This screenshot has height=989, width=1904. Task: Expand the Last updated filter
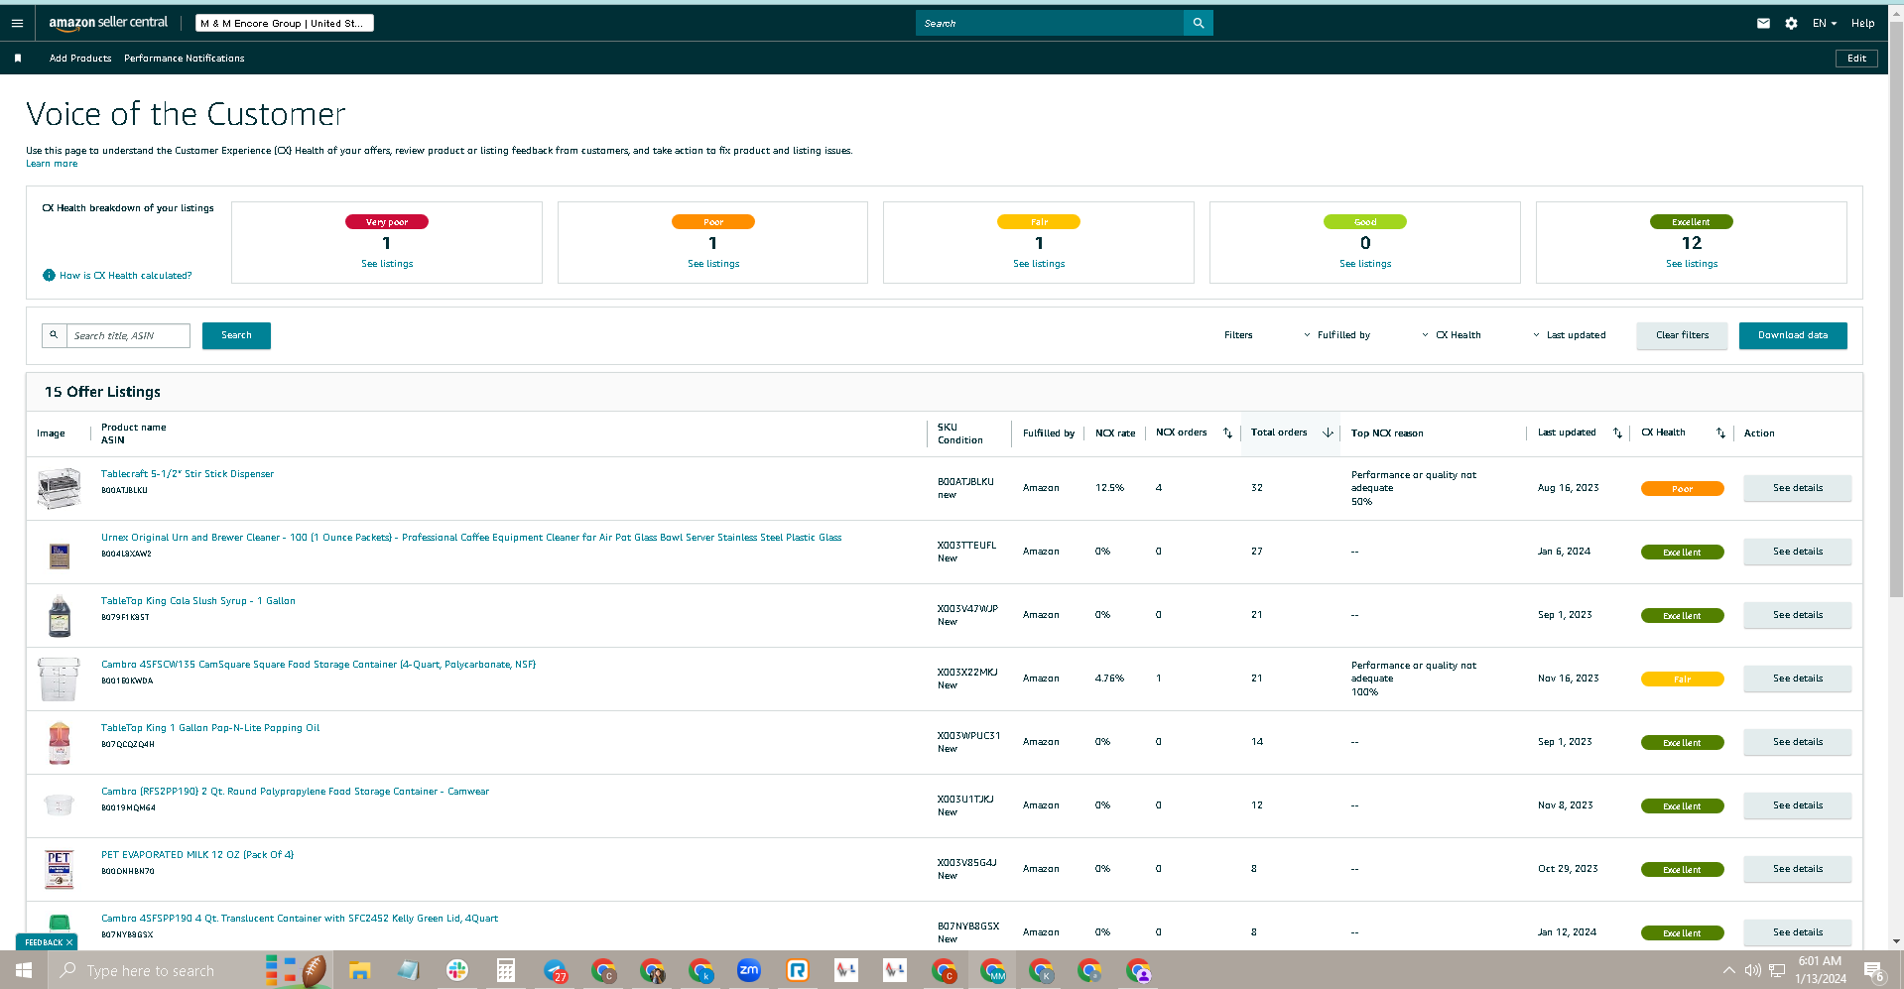pyautogui.click(x=1569, y=335)
